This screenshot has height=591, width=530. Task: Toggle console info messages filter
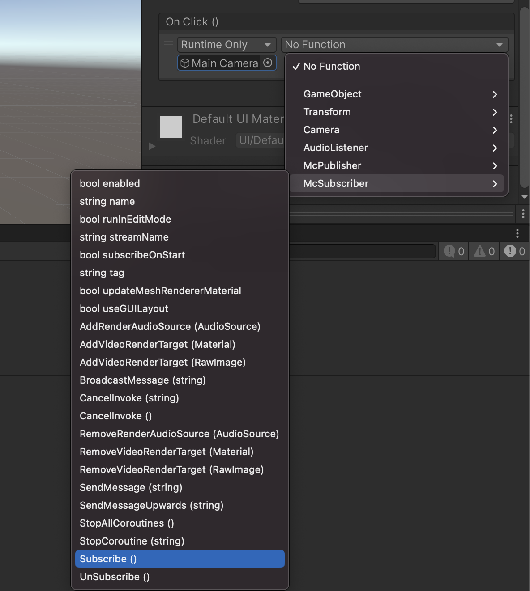coord(453,251)
